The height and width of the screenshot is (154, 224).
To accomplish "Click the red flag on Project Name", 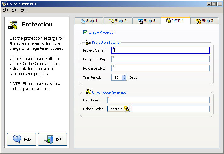I will (113, 48).
